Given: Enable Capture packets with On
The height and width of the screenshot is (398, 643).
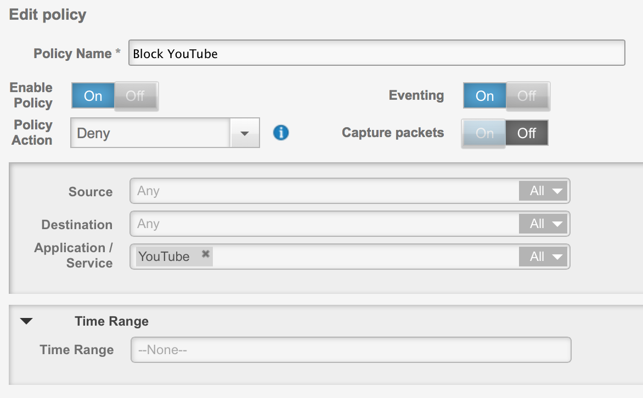Looking at the screenshot, I should click(484, 133).
